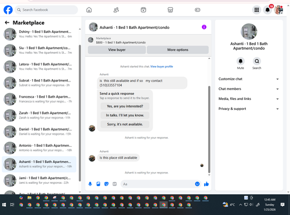The width and height of the screenshot is (290, 215).
Task: Open File Explorer from the taskbar
Action: coord(30,198)
